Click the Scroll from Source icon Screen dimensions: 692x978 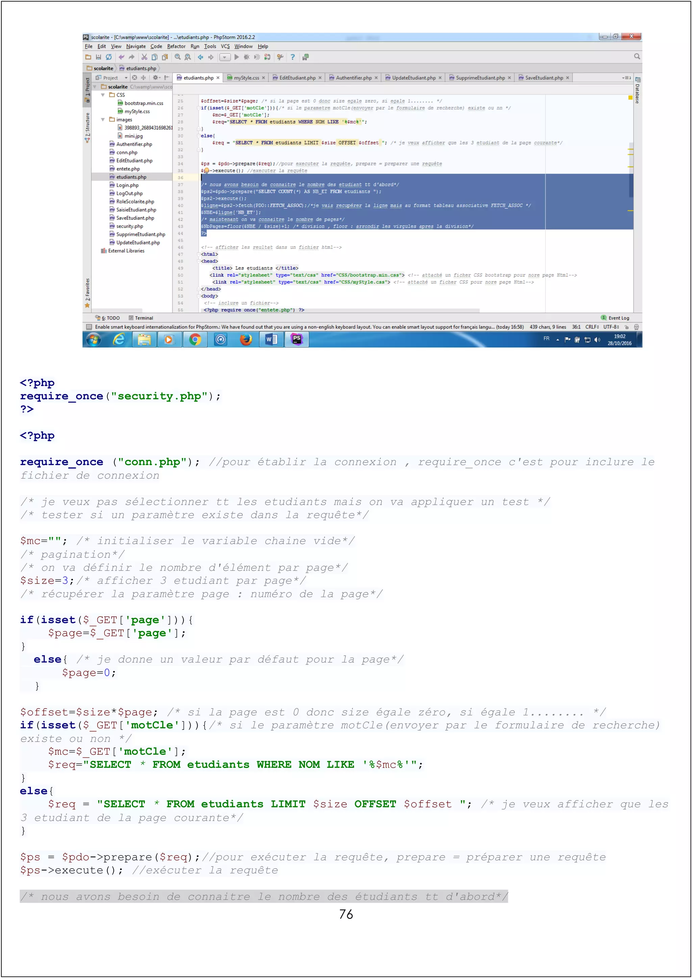135,78
